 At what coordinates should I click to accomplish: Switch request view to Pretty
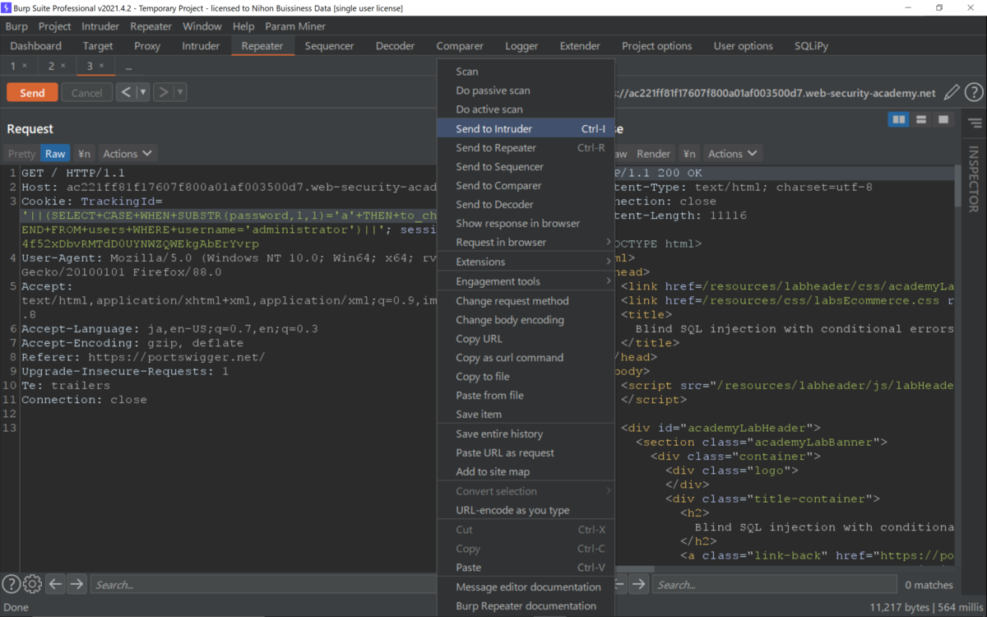click(21, 154)
